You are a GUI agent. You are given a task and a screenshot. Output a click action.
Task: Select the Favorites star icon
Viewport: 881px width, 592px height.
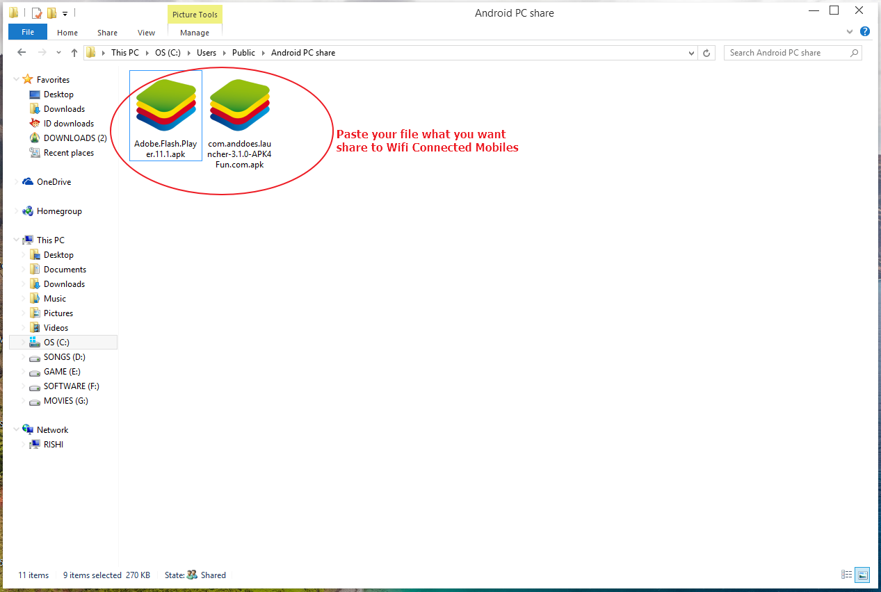point(28,79)
